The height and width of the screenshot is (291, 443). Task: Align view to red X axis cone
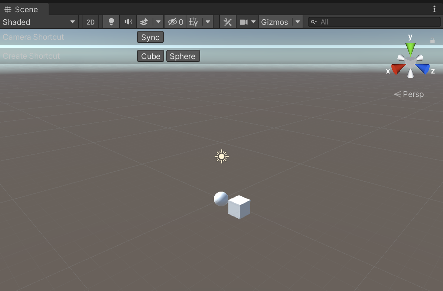click(x=398, y=69)
